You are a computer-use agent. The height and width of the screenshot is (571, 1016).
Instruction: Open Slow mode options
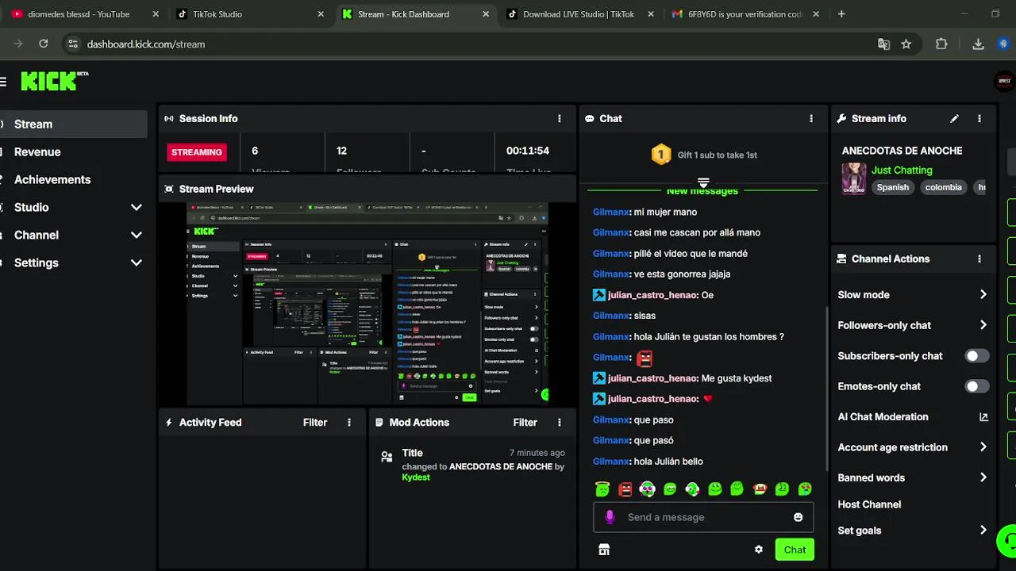point(913,295)
